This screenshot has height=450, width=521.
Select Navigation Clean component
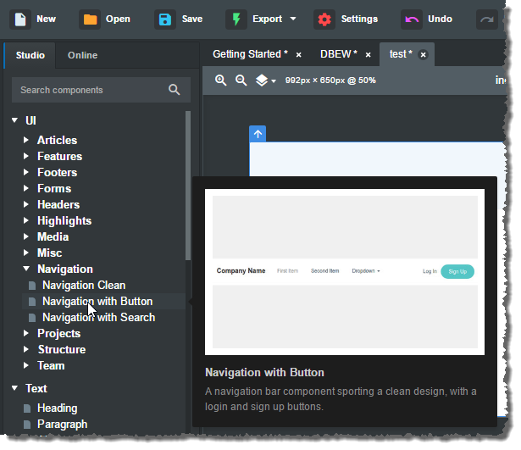[x=83, y=286]
